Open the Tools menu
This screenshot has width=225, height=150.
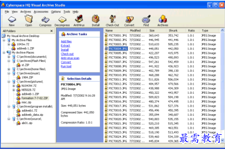click(x=67, y=12)
